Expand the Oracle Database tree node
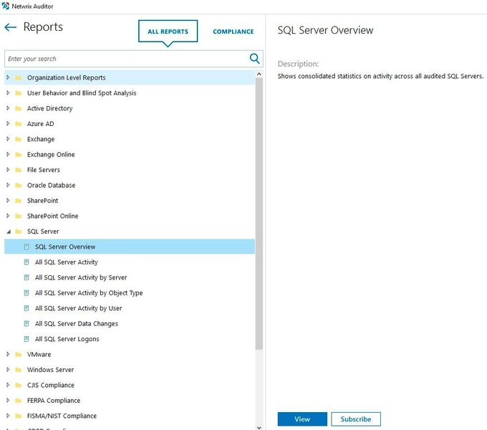 8,185
